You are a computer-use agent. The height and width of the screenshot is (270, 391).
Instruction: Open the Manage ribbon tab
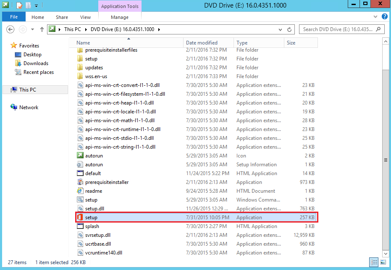(x=120, y=17)
